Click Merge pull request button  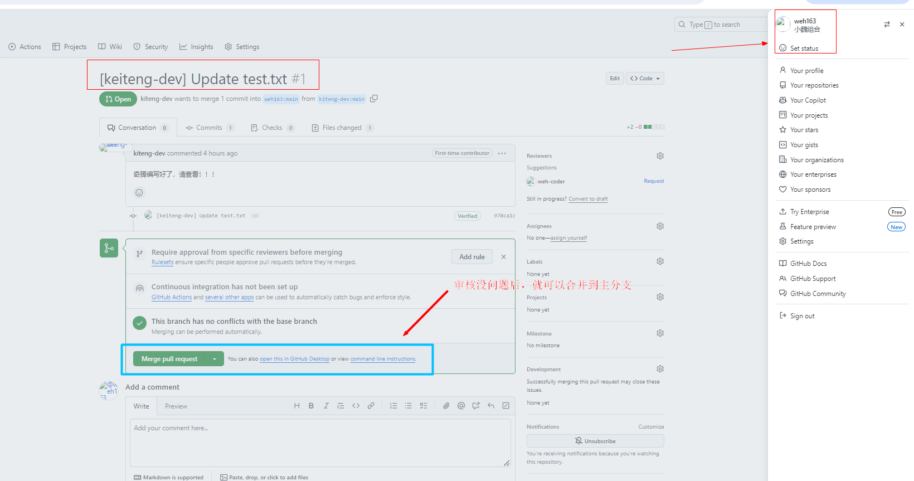169,359
